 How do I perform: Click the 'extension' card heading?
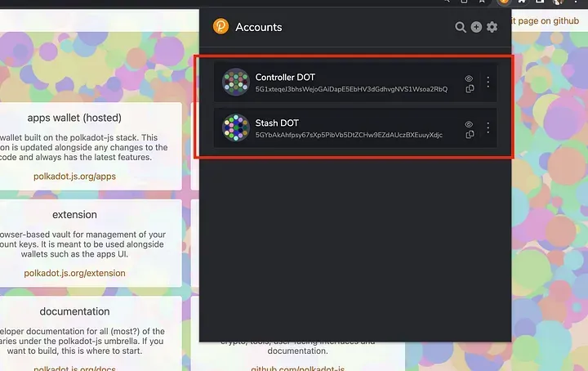[74, 215]
